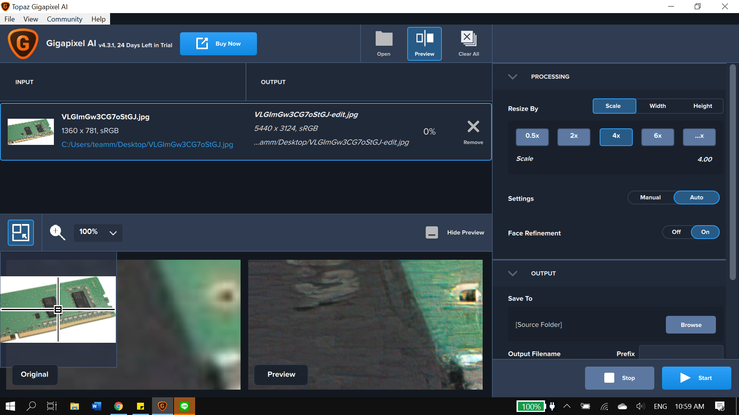Open Task View from taskbar
This screenshot has height=415, width=739.
click(x=52, y=406)
